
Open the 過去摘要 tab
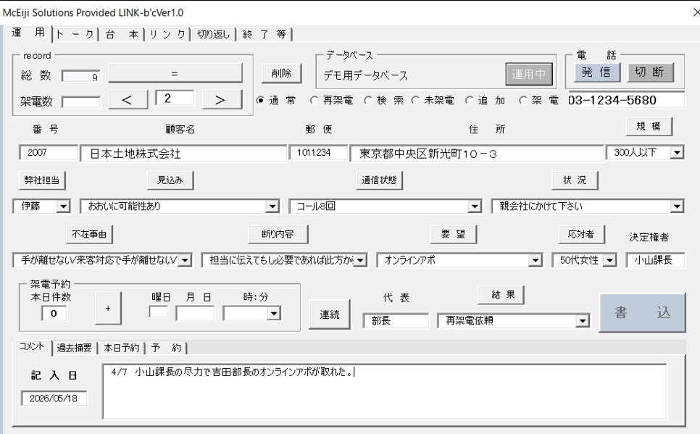pyautogui.click(x=75, y=348)
